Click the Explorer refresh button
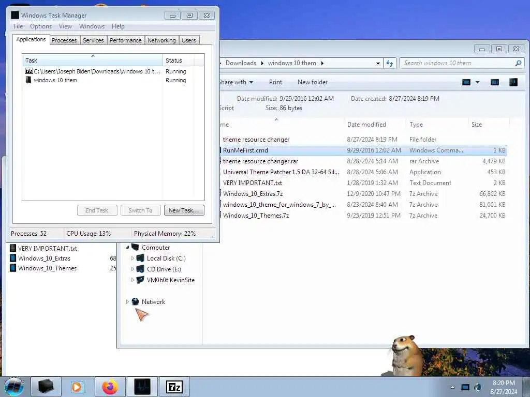 point(389,63)
